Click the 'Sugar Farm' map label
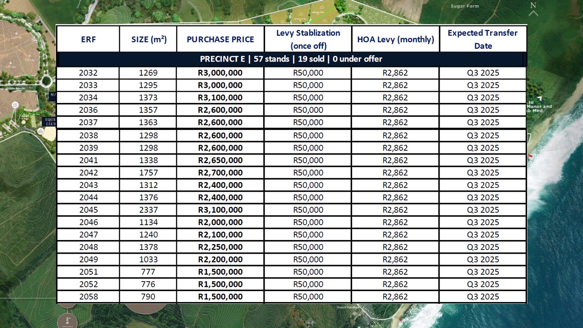583x328 pixels. pos(465,6)
